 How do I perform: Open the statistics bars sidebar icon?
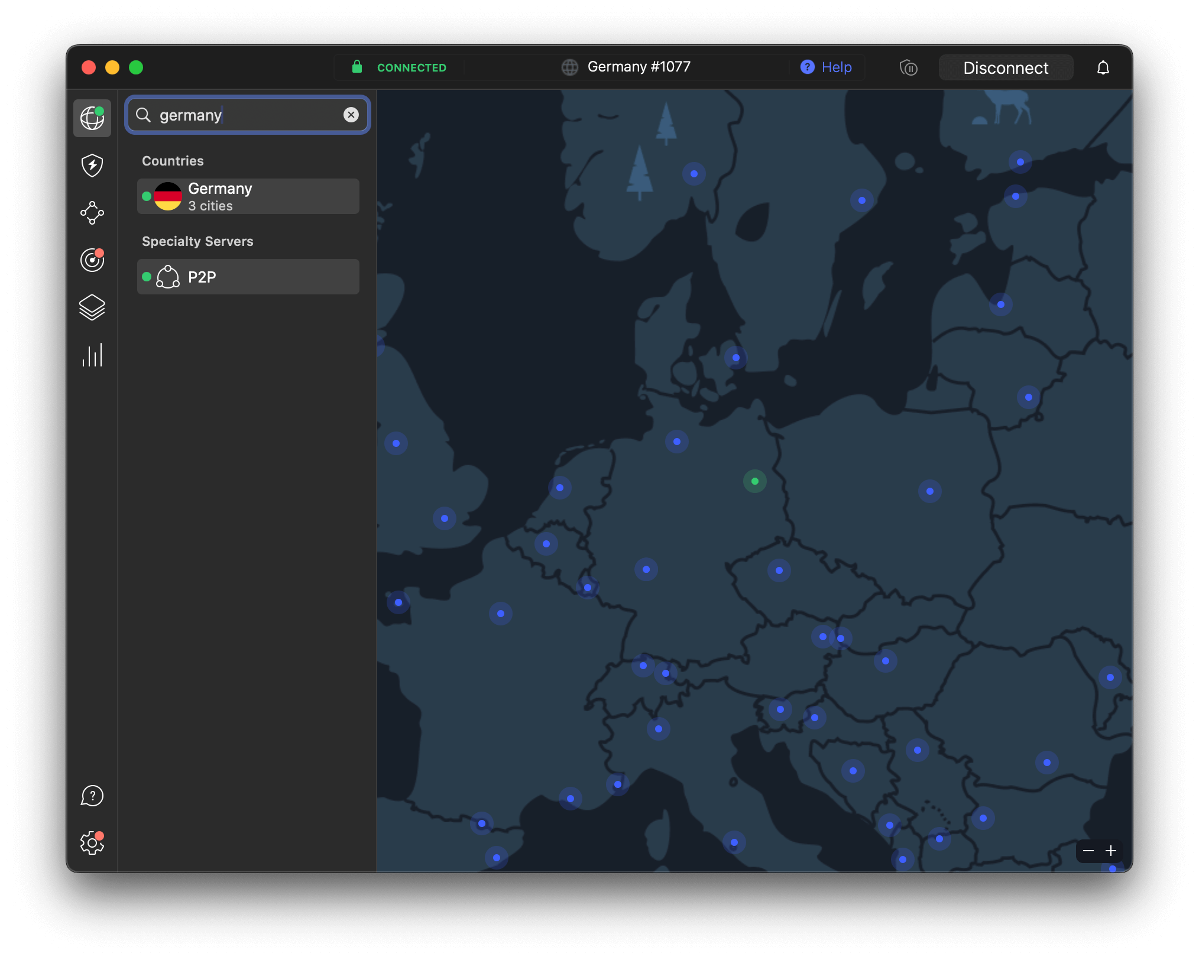(x=92, y=355)
